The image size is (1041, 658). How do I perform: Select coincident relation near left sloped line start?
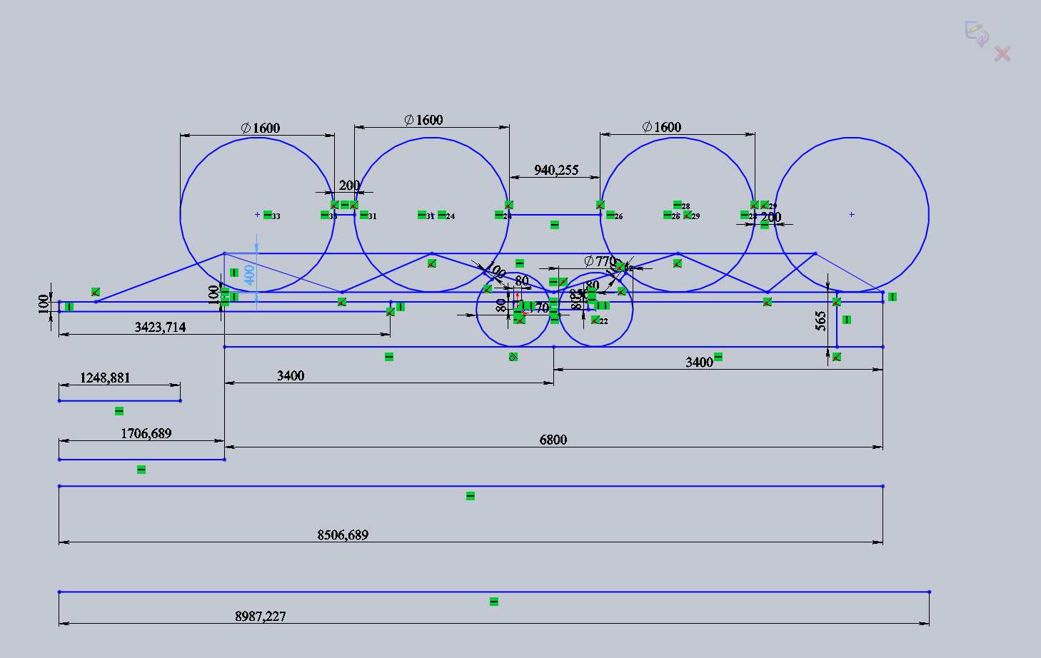click(96, 292)
